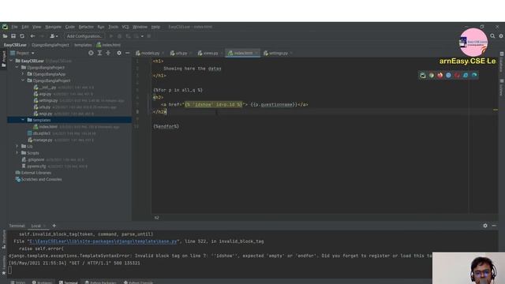Select settings.py in project tree
The height and width of the screenshot is (284, 505).
point(48,100)
